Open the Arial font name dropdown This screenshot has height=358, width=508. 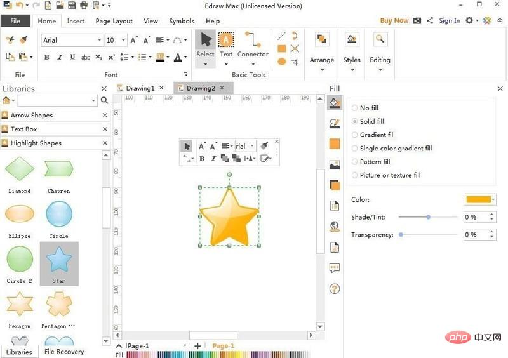tap(100, 40)
